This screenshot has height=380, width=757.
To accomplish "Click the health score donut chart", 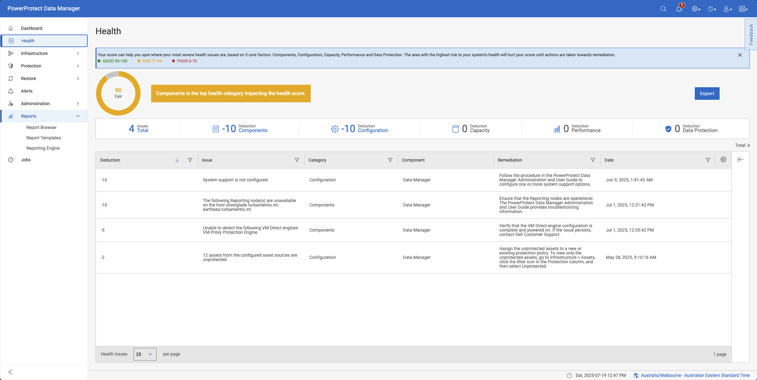I will point(118,93).
